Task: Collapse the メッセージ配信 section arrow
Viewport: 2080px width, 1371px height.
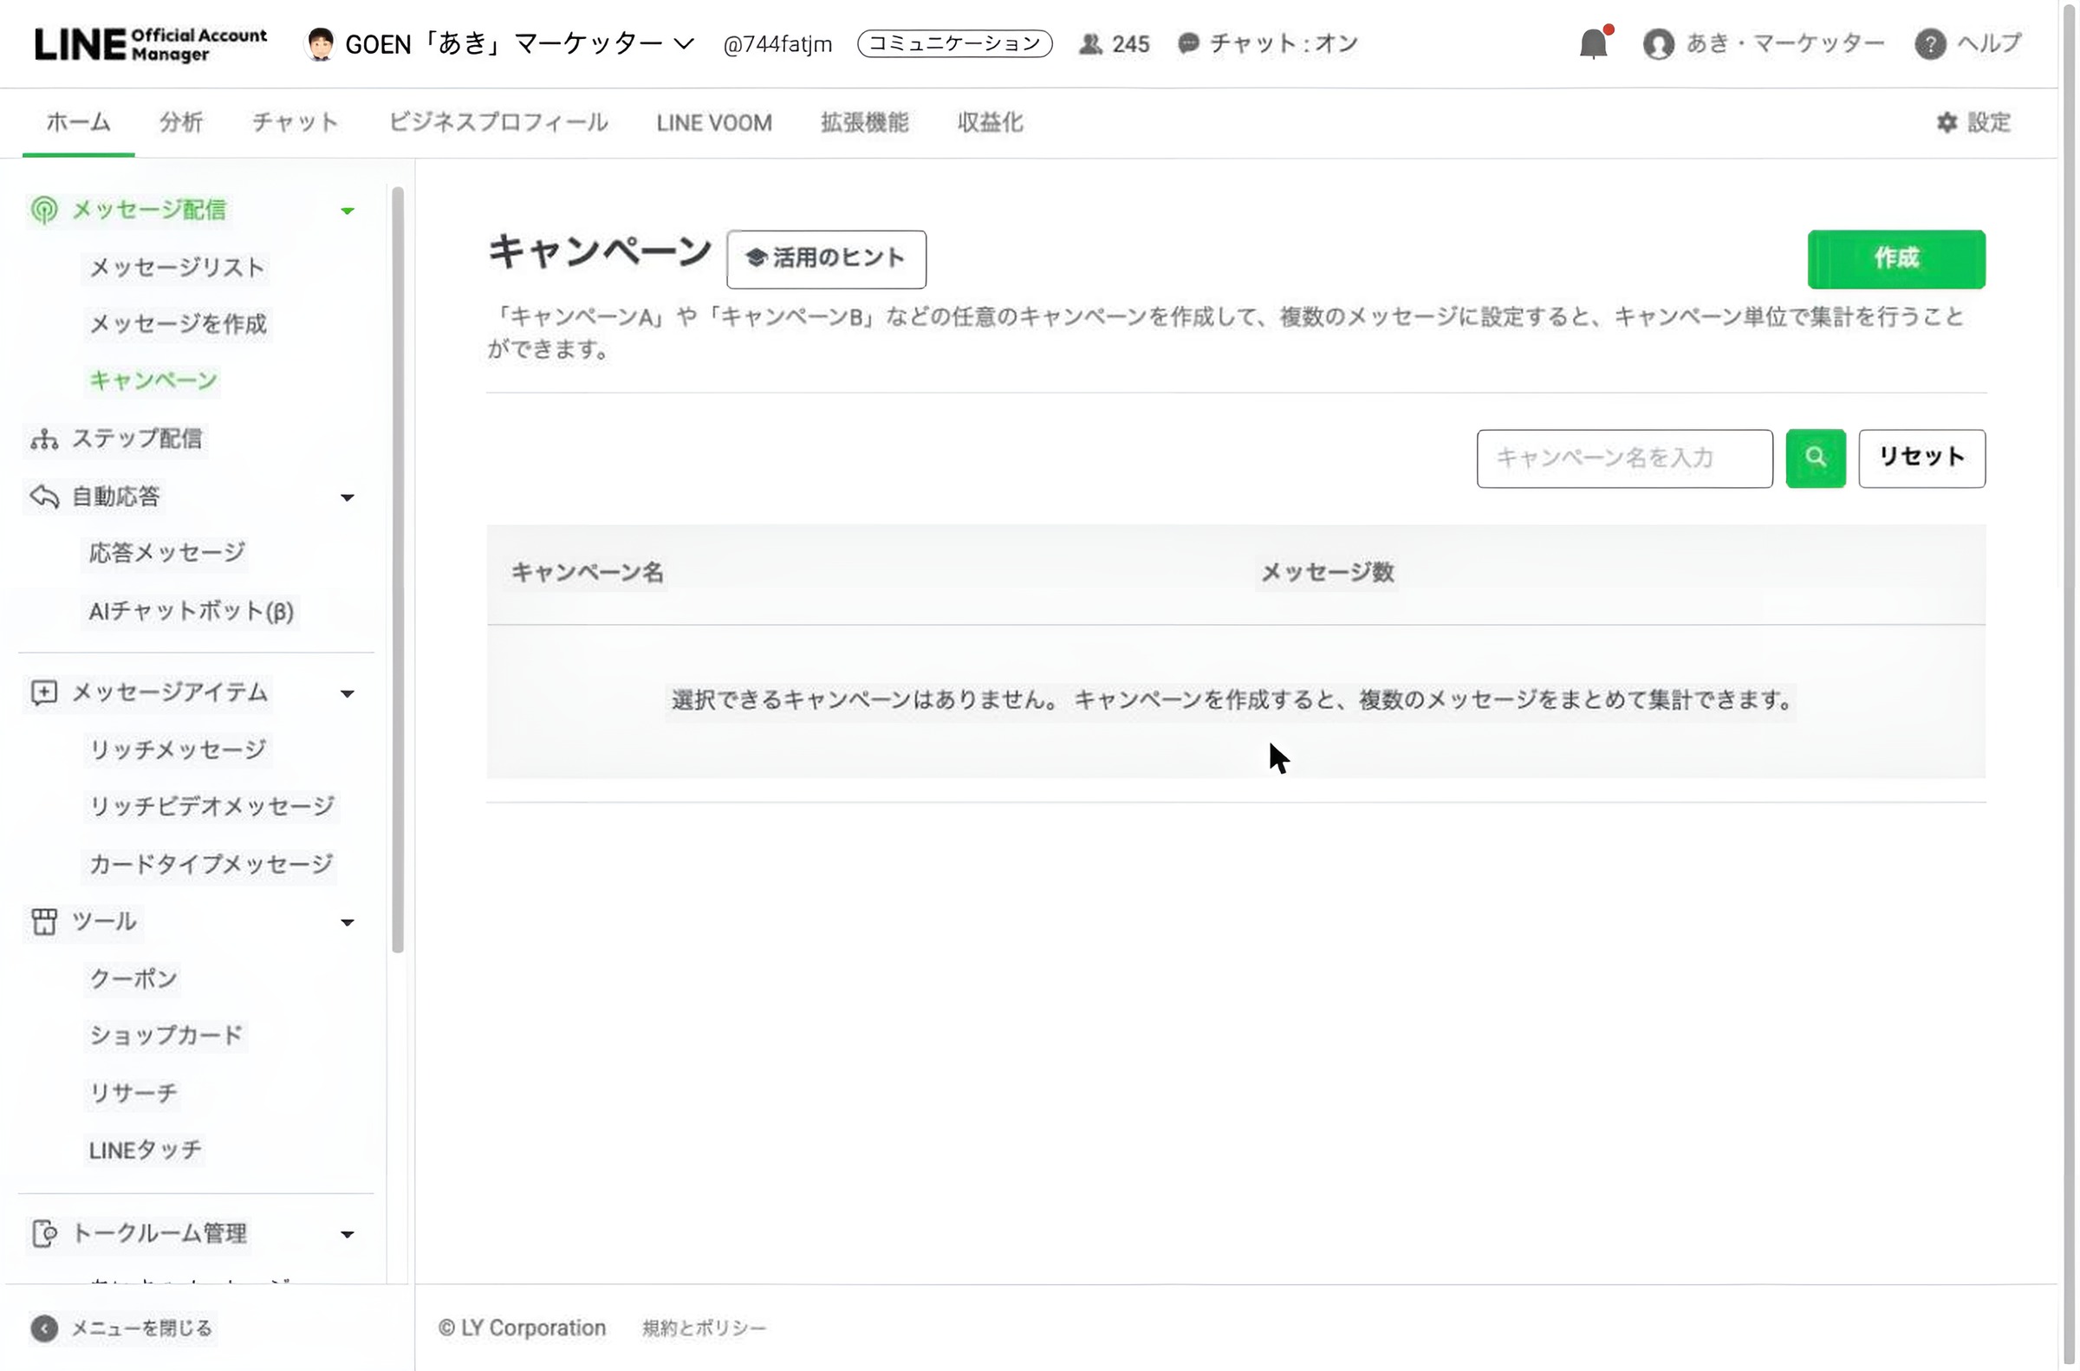Action: pos(348,211)
